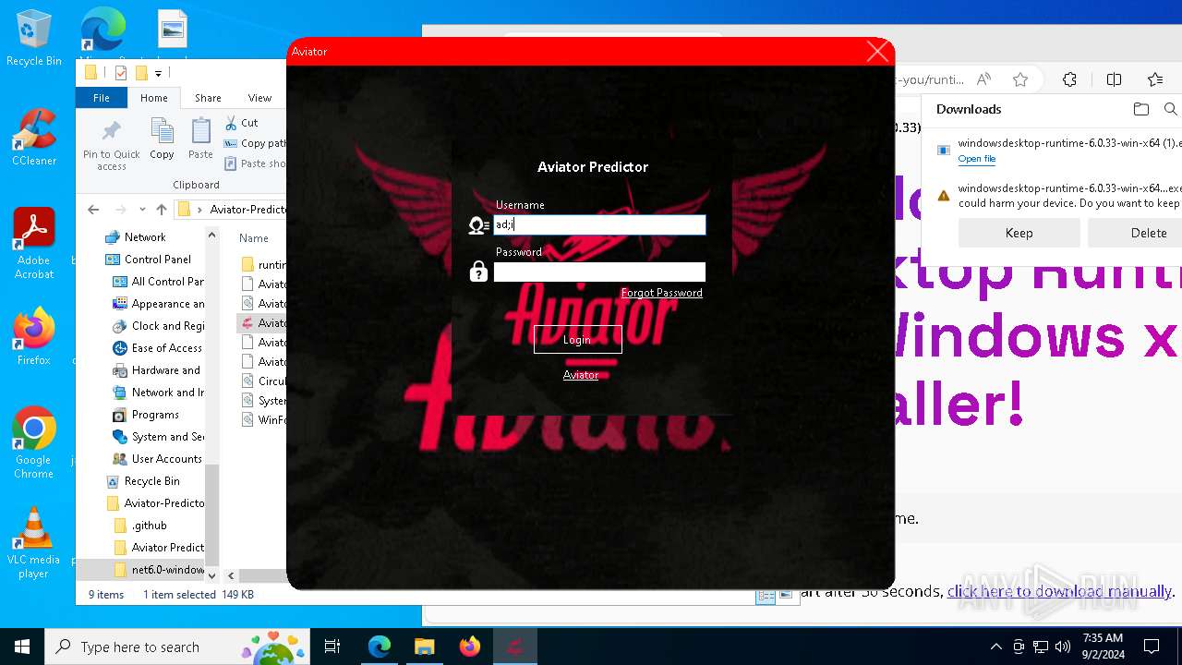Open the Windows Start menu
This screenshot has width=1182, height=665.
pos(22,647)
